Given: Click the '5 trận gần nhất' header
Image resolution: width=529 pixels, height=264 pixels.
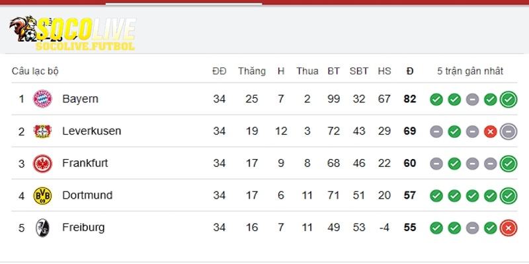Looking at the screenshot, I should (470, 71).
